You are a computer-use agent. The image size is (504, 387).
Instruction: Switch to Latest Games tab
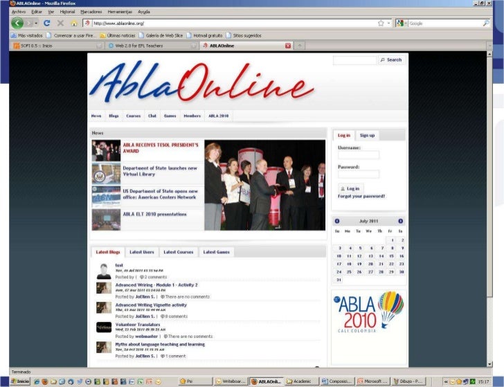pos(216,252)
